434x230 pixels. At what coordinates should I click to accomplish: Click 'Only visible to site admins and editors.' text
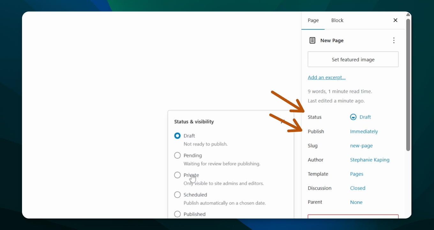(x=224, y=183)
